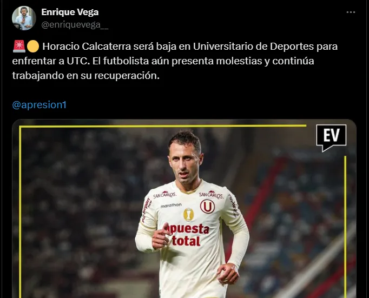
Task: Click the left San Carlos sponsor logo
Action: click(164, 195)
